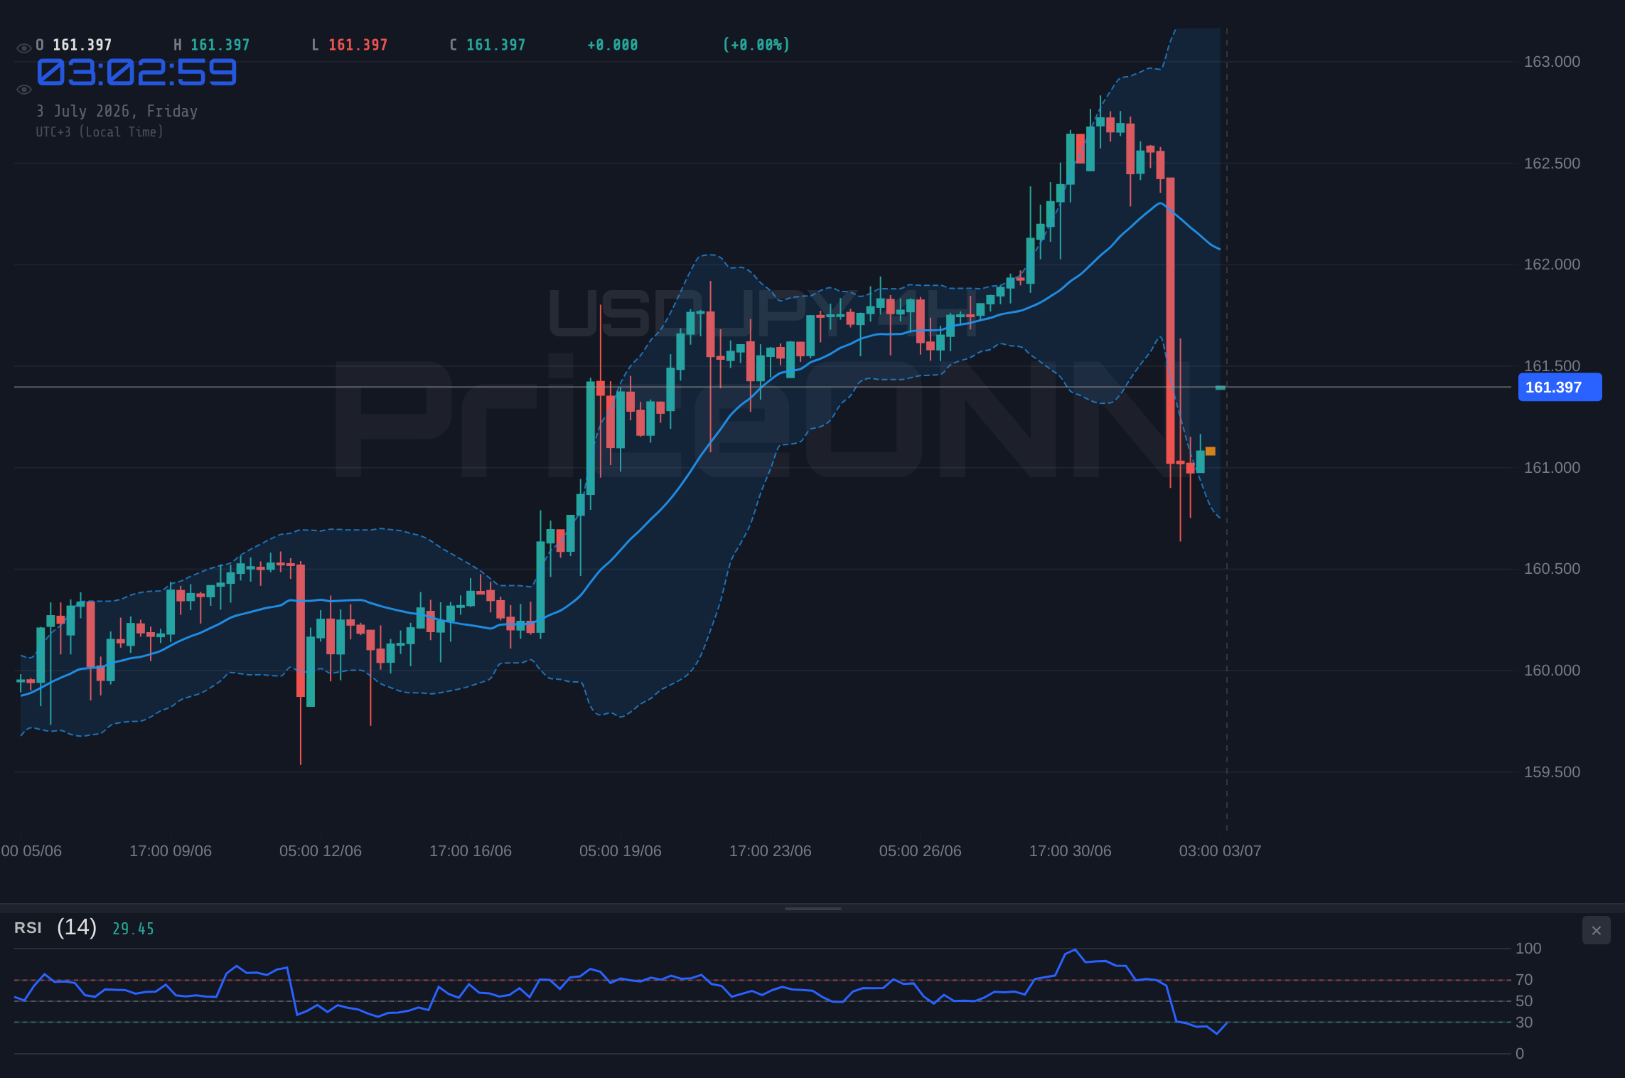The height and width of the screenshot is (1078, 1625).
Task: Click the 'UTC+3 (Local Time)' label
Action: (100, 132)
